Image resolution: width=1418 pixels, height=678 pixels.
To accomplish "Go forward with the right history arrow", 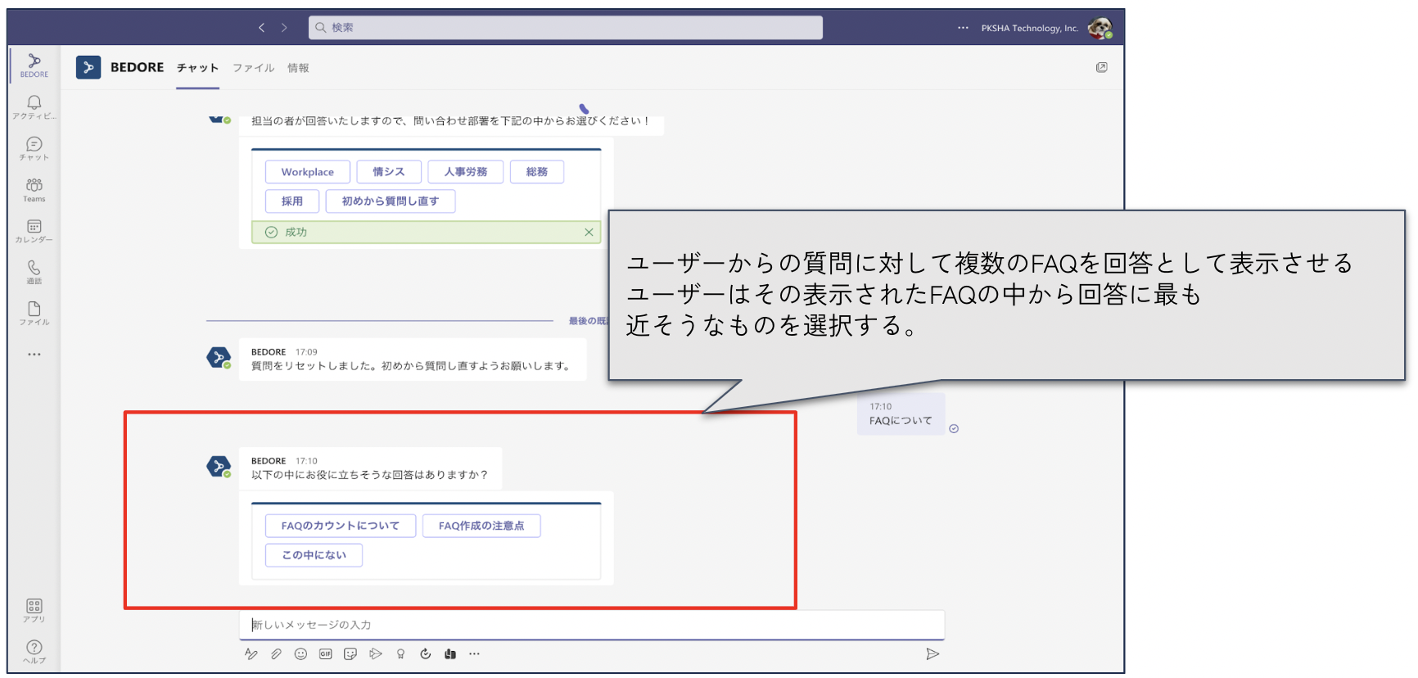I will click(284, 28).
